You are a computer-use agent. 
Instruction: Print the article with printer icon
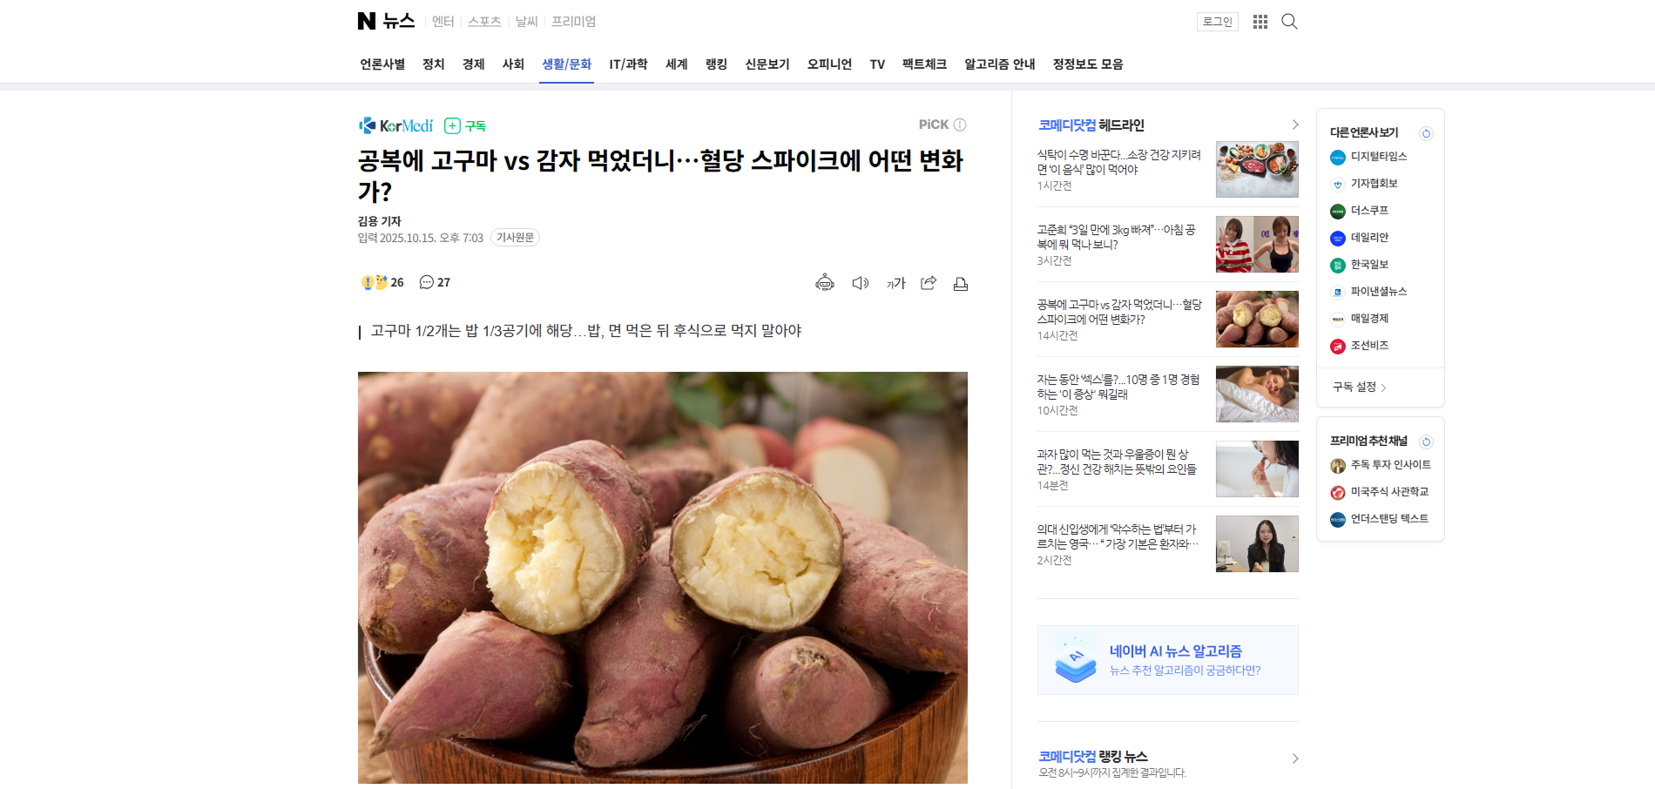click(961, 284)
